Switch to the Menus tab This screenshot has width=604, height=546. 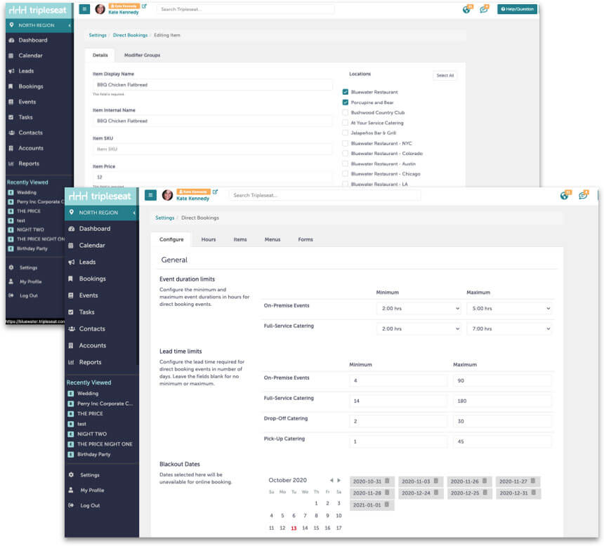[273, 239]
